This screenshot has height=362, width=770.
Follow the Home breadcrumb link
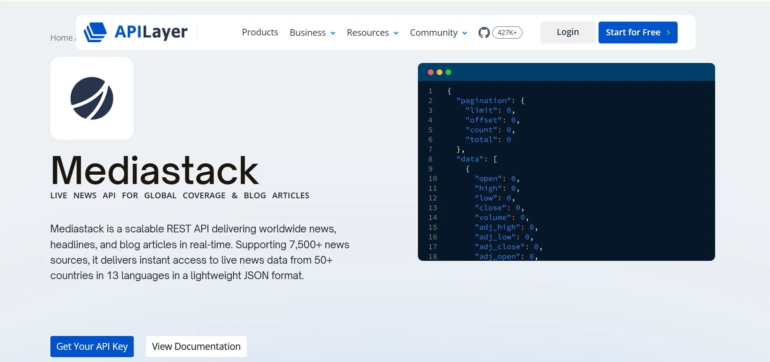click(61, 38)
